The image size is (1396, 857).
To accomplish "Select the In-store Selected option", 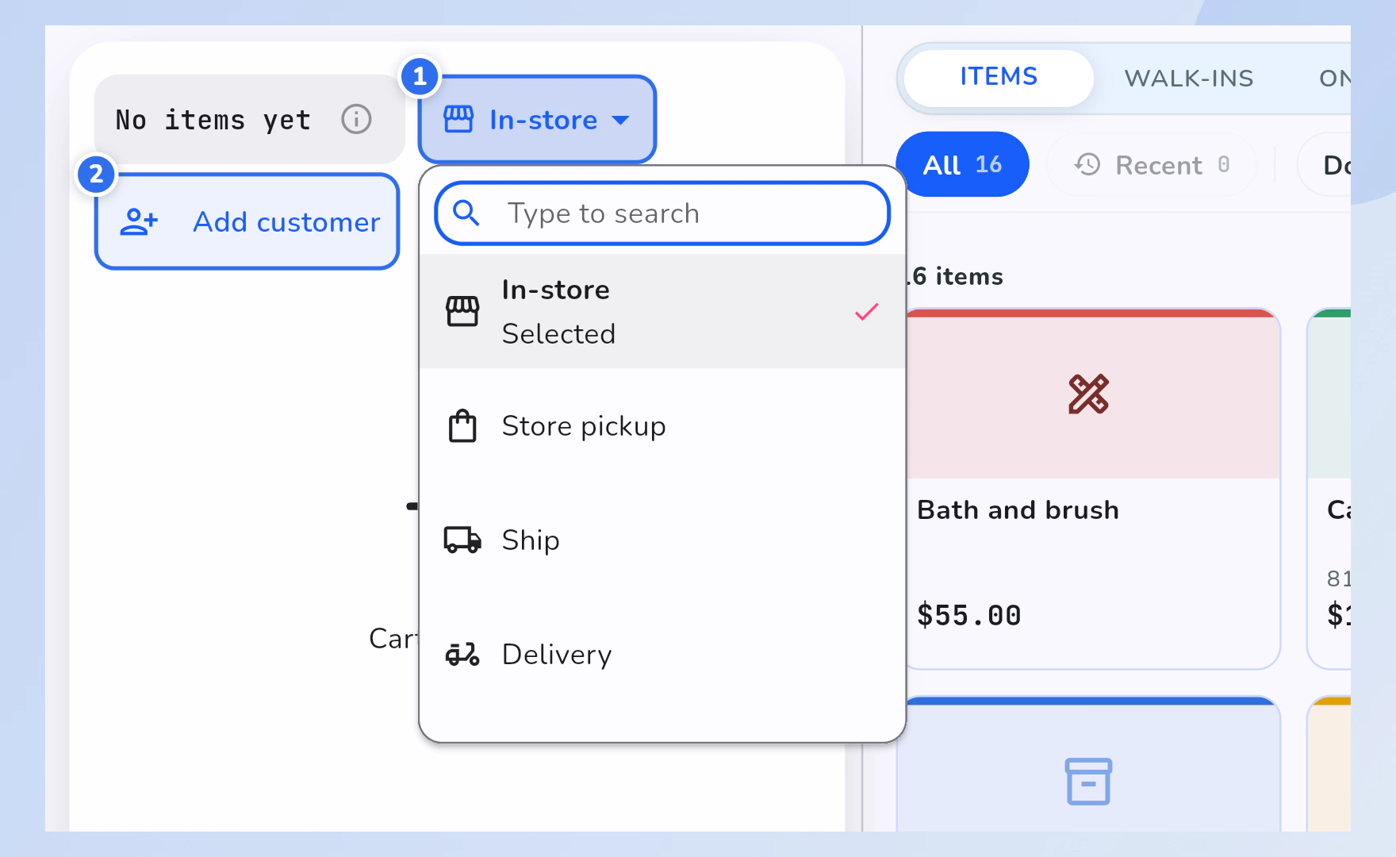I will click(x=662, y=311).
